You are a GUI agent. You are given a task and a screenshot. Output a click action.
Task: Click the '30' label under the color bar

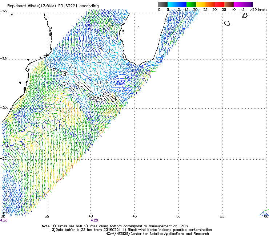(x=214, y=10)
